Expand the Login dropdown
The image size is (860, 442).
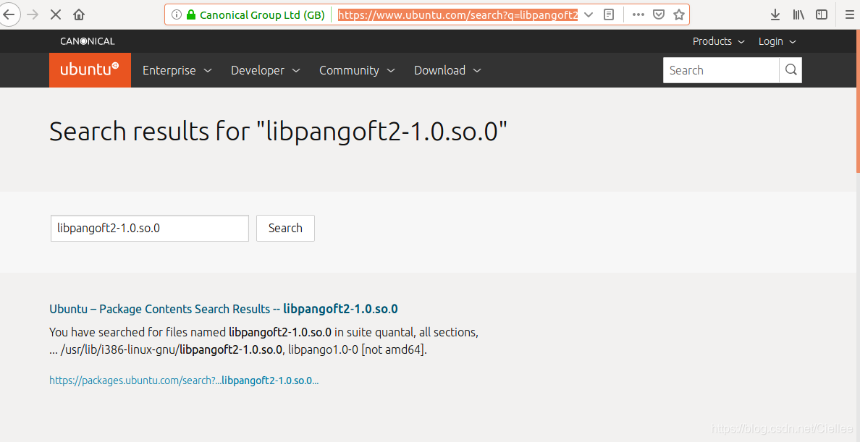tap(777, 41)
